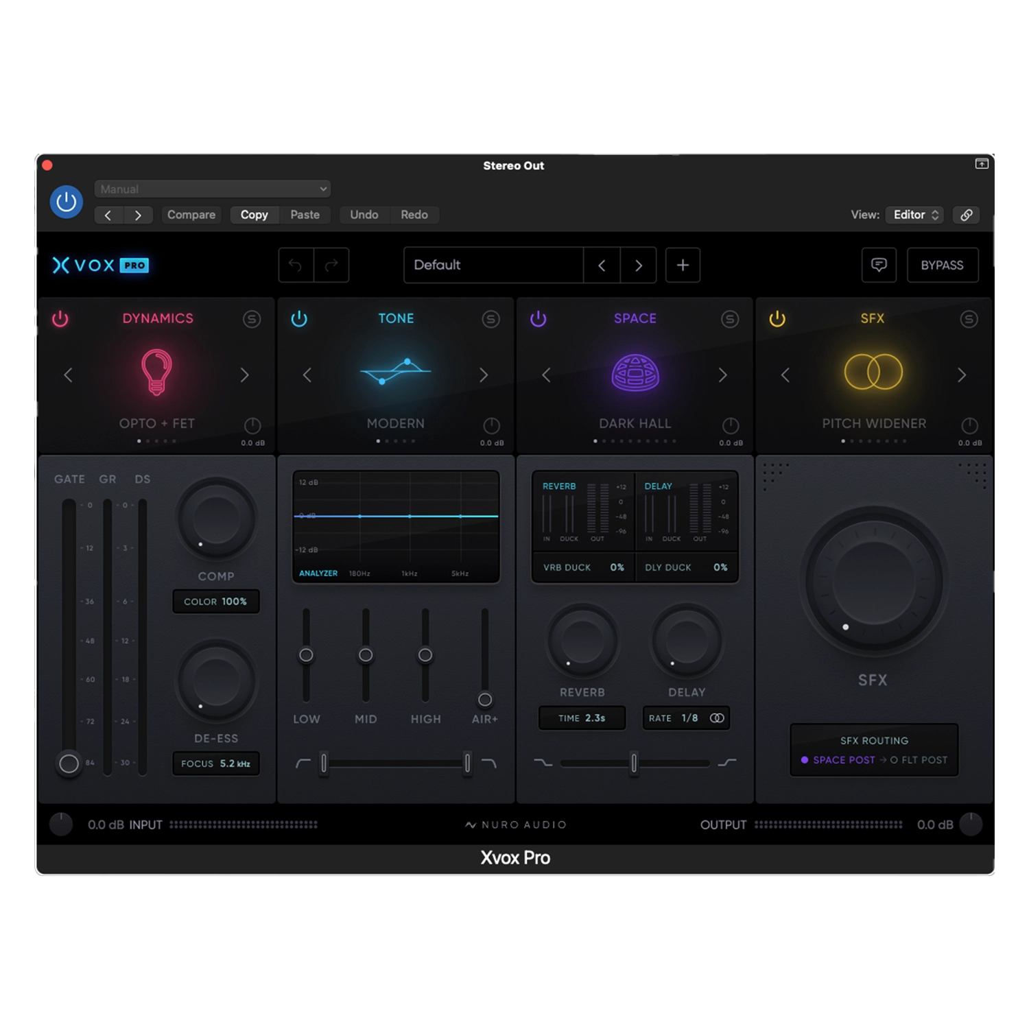This screenshot has width=1029, height=1029.
Task: Disable the SFX module power button
Action: click(x=778, y=318)
